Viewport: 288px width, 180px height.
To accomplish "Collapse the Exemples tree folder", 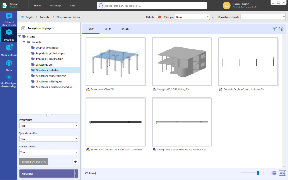I will click(x=24, y=42).
